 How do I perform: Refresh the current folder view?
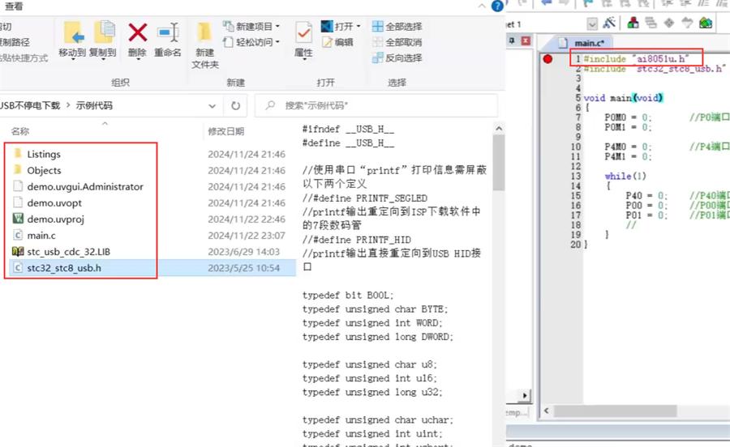[236, 105]
